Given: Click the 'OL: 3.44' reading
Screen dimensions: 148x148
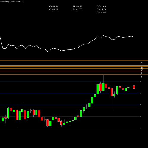Looking at the screenshot, I should tap(101, 12).
